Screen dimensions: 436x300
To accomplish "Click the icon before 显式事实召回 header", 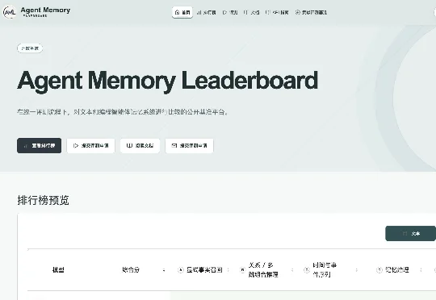I will pos(181,269).
